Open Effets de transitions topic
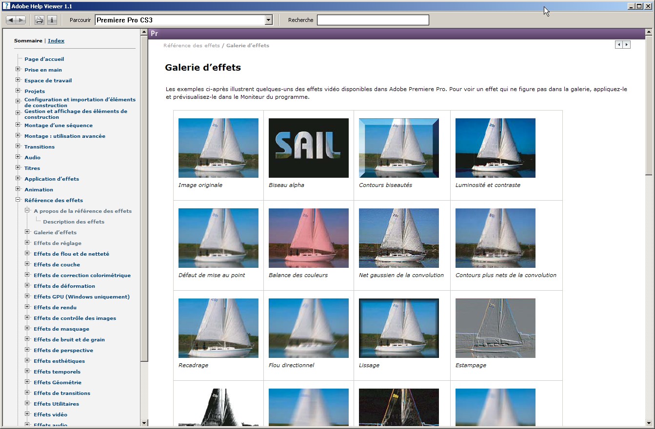This screenshot has width=655, height=429. [62, 393]
